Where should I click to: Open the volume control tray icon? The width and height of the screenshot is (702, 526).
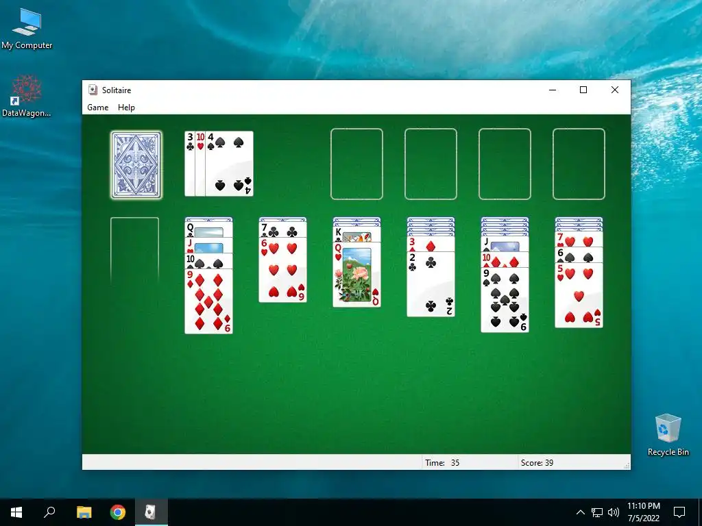614,512
